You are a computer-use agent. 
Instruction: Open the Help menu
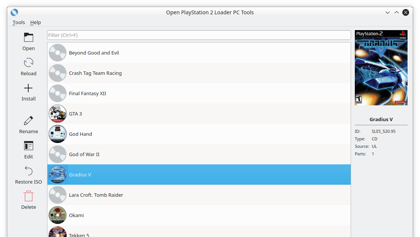pyautogui.click(x=35, y=23)
